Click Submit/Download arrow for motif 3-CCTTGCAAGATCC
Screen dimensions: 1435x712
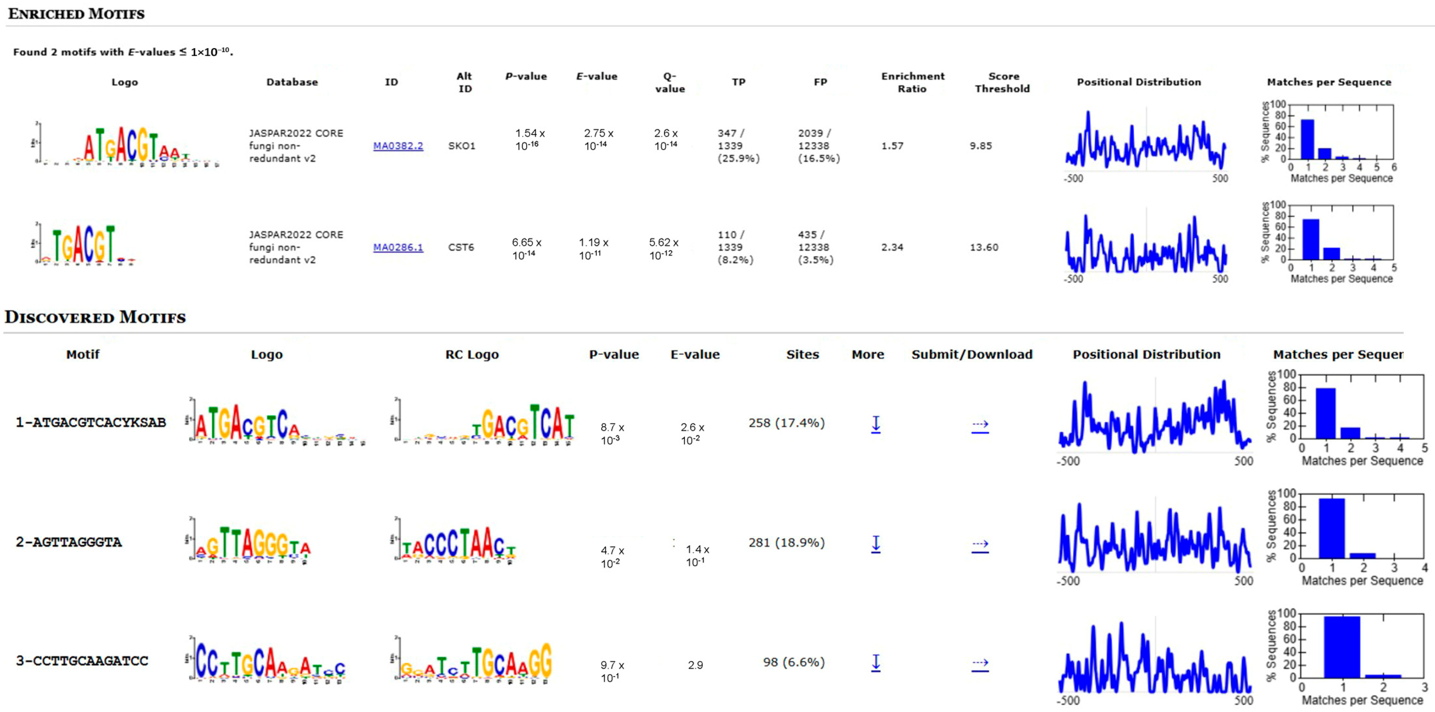[x=980, y=664]
